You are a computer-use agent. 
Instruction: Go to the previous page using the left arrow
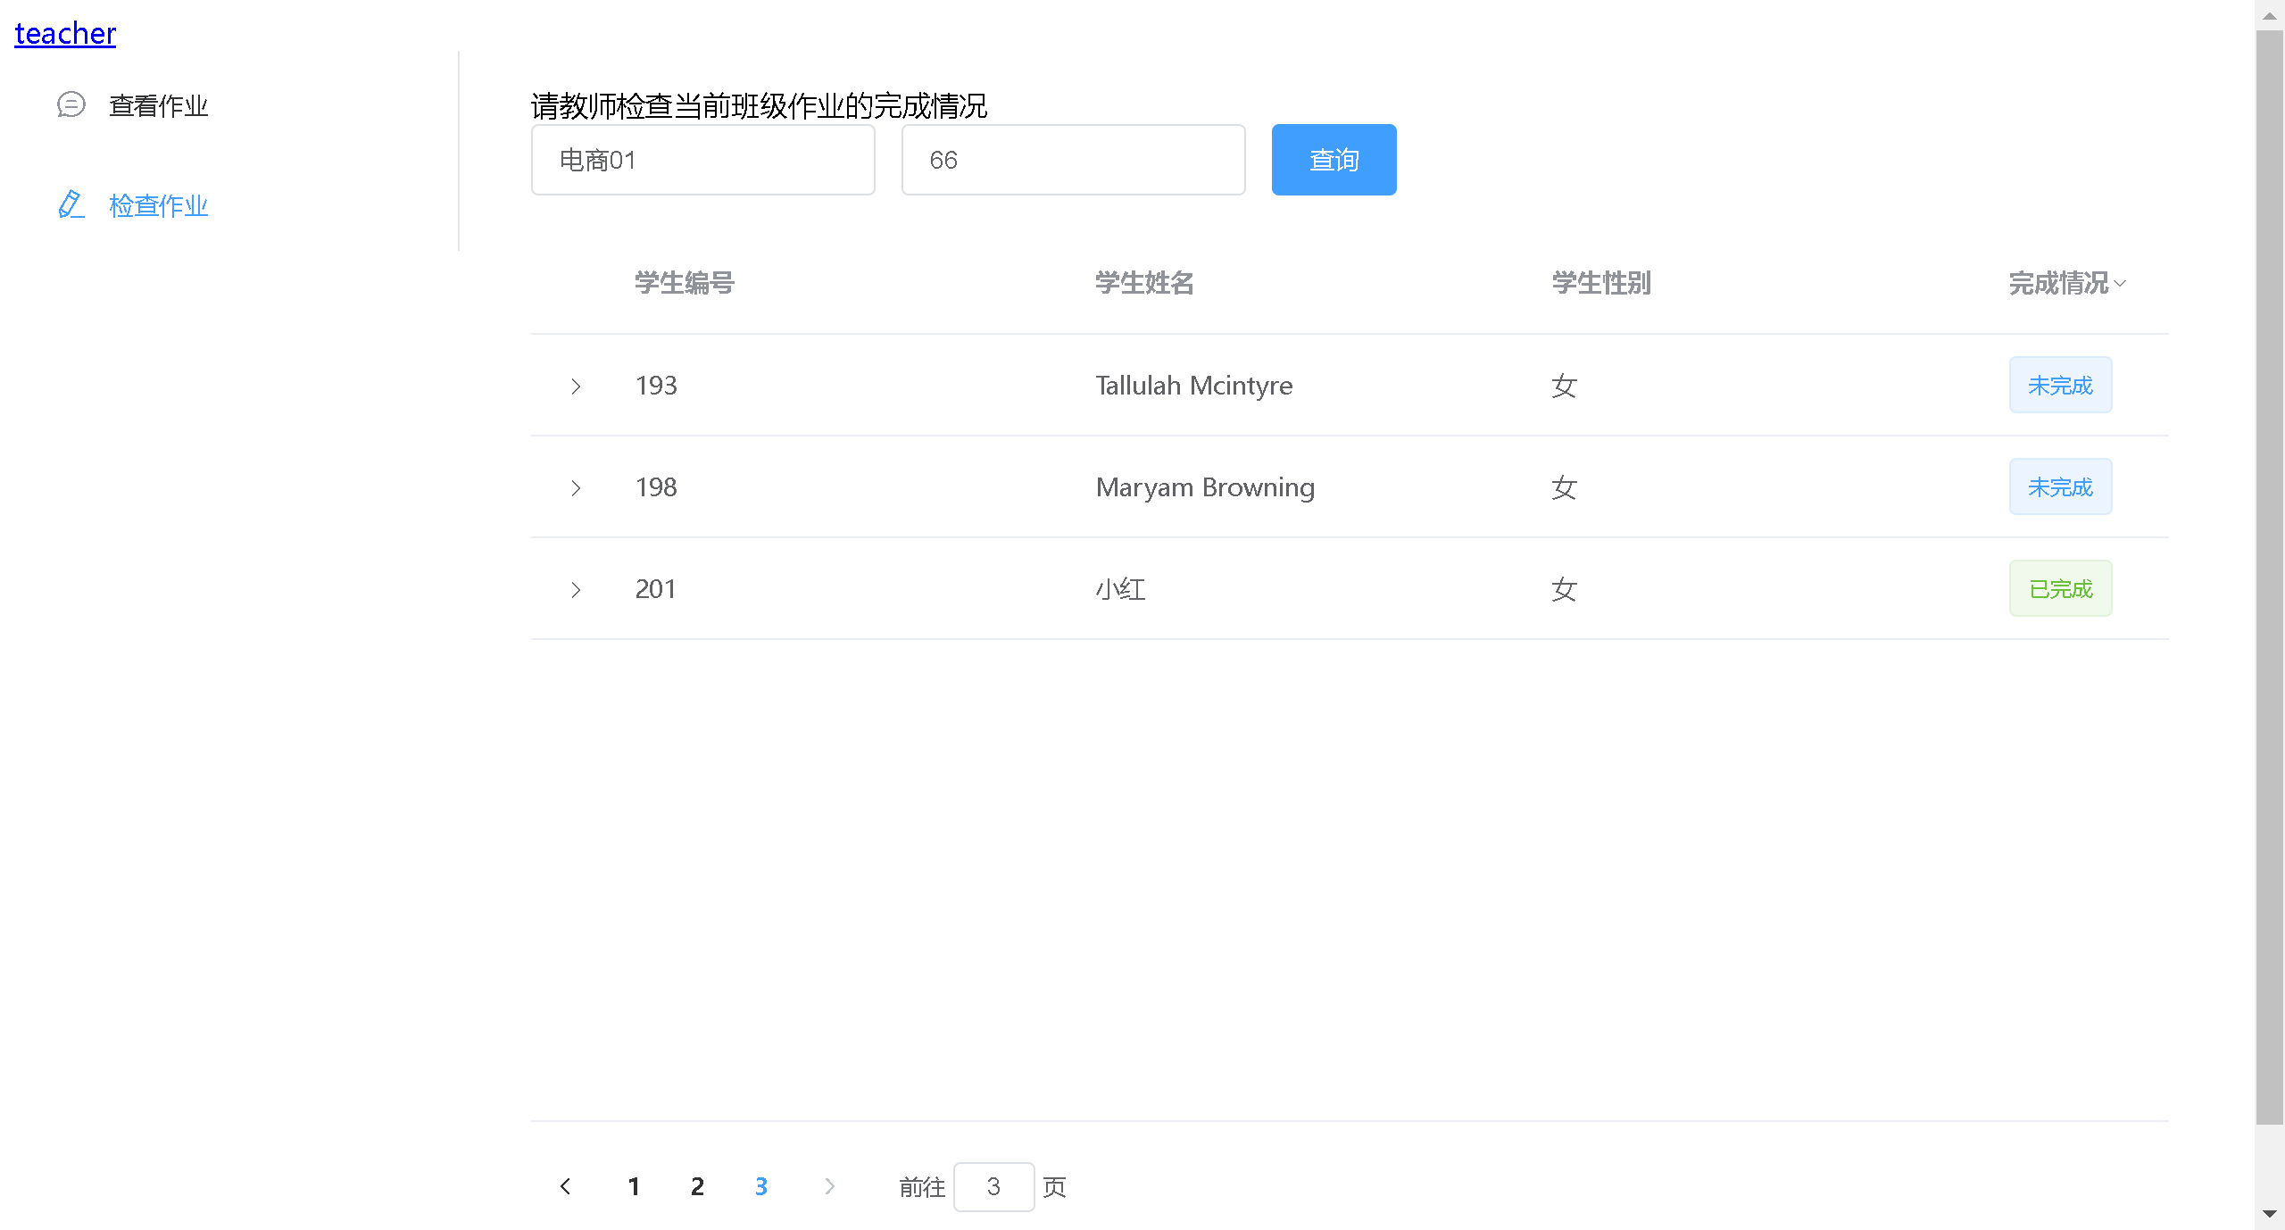pyautogui.click(x=565, y=1186)
